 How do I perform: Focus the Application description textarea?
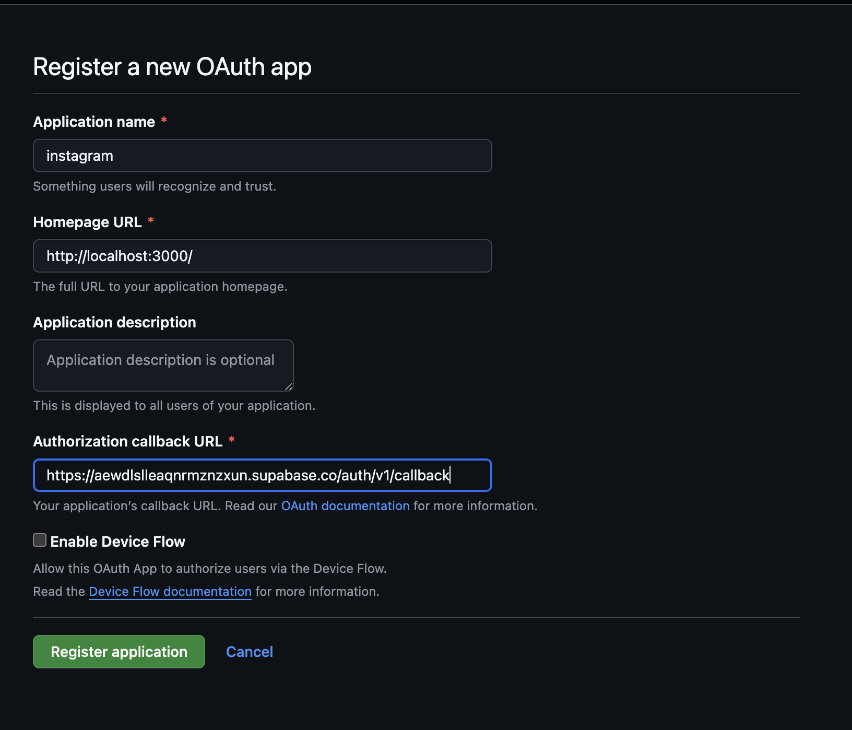pyautogui.click(x=163, y=365)
